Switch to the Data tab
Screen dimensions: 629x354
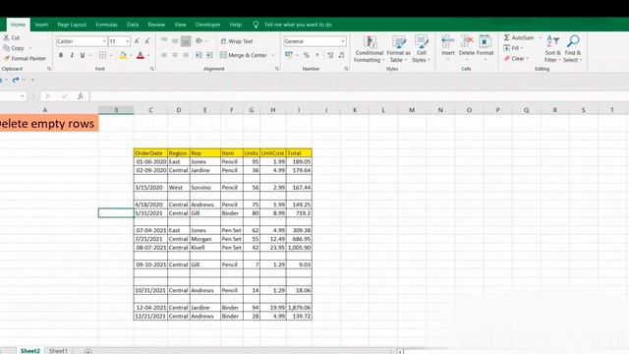coord(133,25)
